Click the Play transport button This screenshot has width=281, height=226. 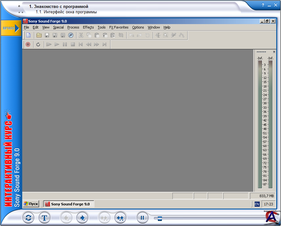point(57,44)
